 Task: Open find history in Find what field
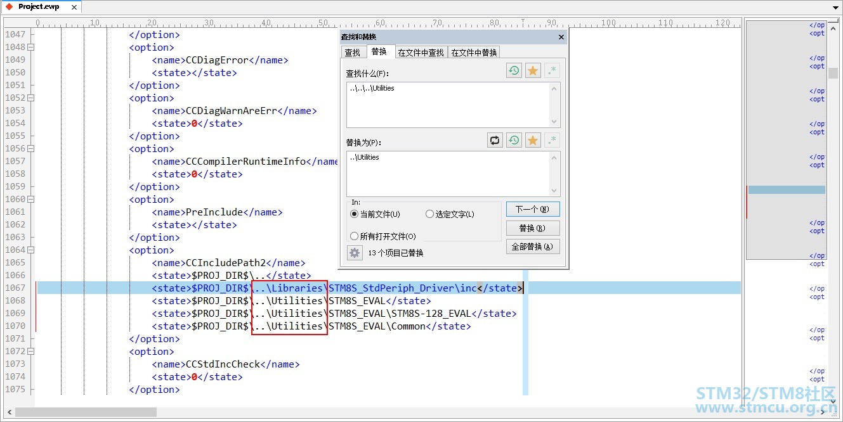pos(514,70)
